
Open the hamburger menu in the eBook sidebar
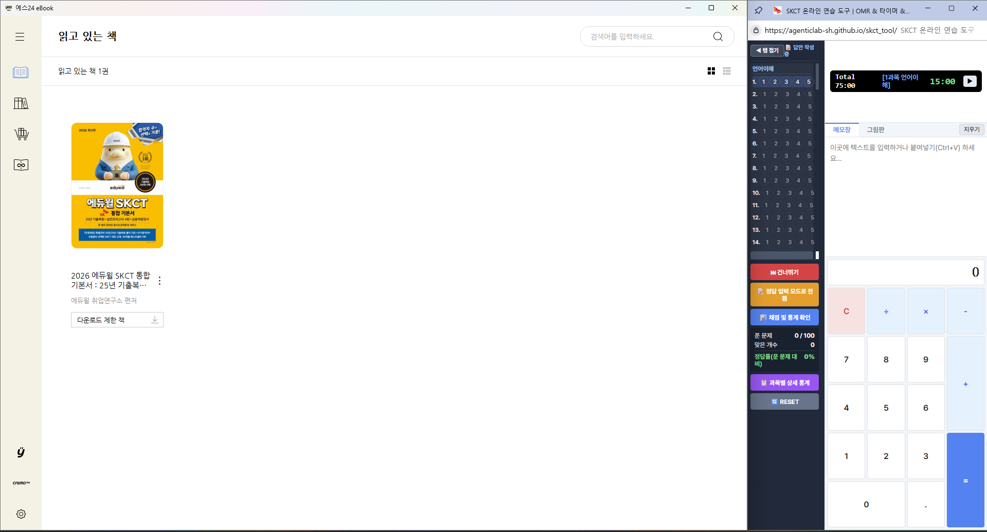(20, 37)
